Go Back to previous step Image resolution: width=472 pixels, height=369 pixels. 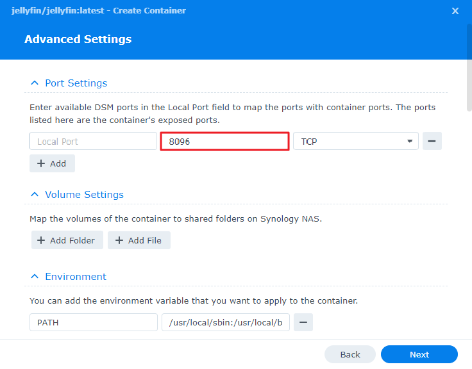(x=350, y=354)
